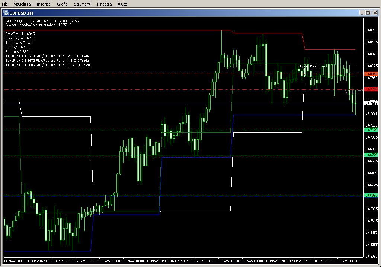Close the GBPUSD,H1 chart window

(375, 13)
